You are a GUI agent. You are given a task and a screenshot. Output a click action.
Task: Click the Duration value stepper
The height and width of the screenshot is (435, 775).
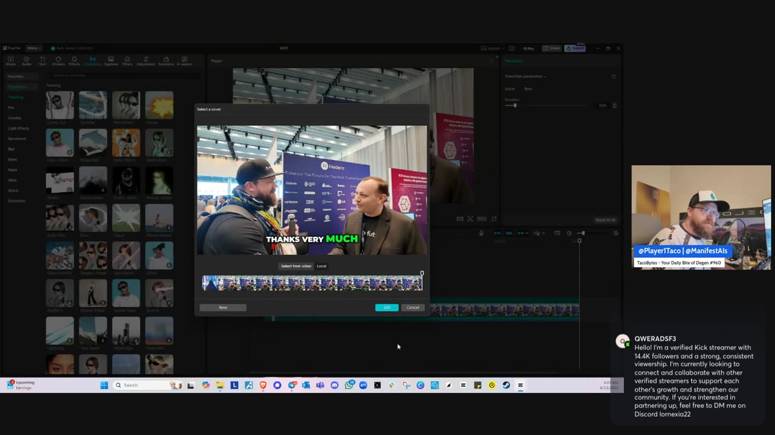click(x=614, y=105)
